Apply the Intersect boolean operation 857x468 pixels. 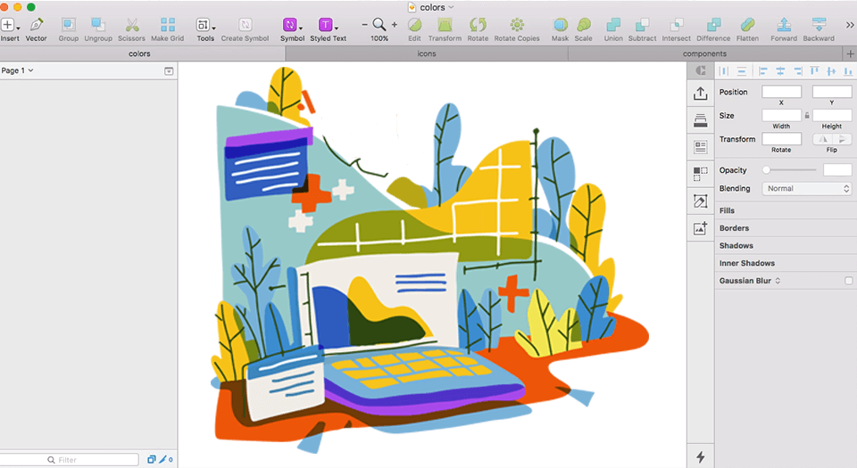677,25
